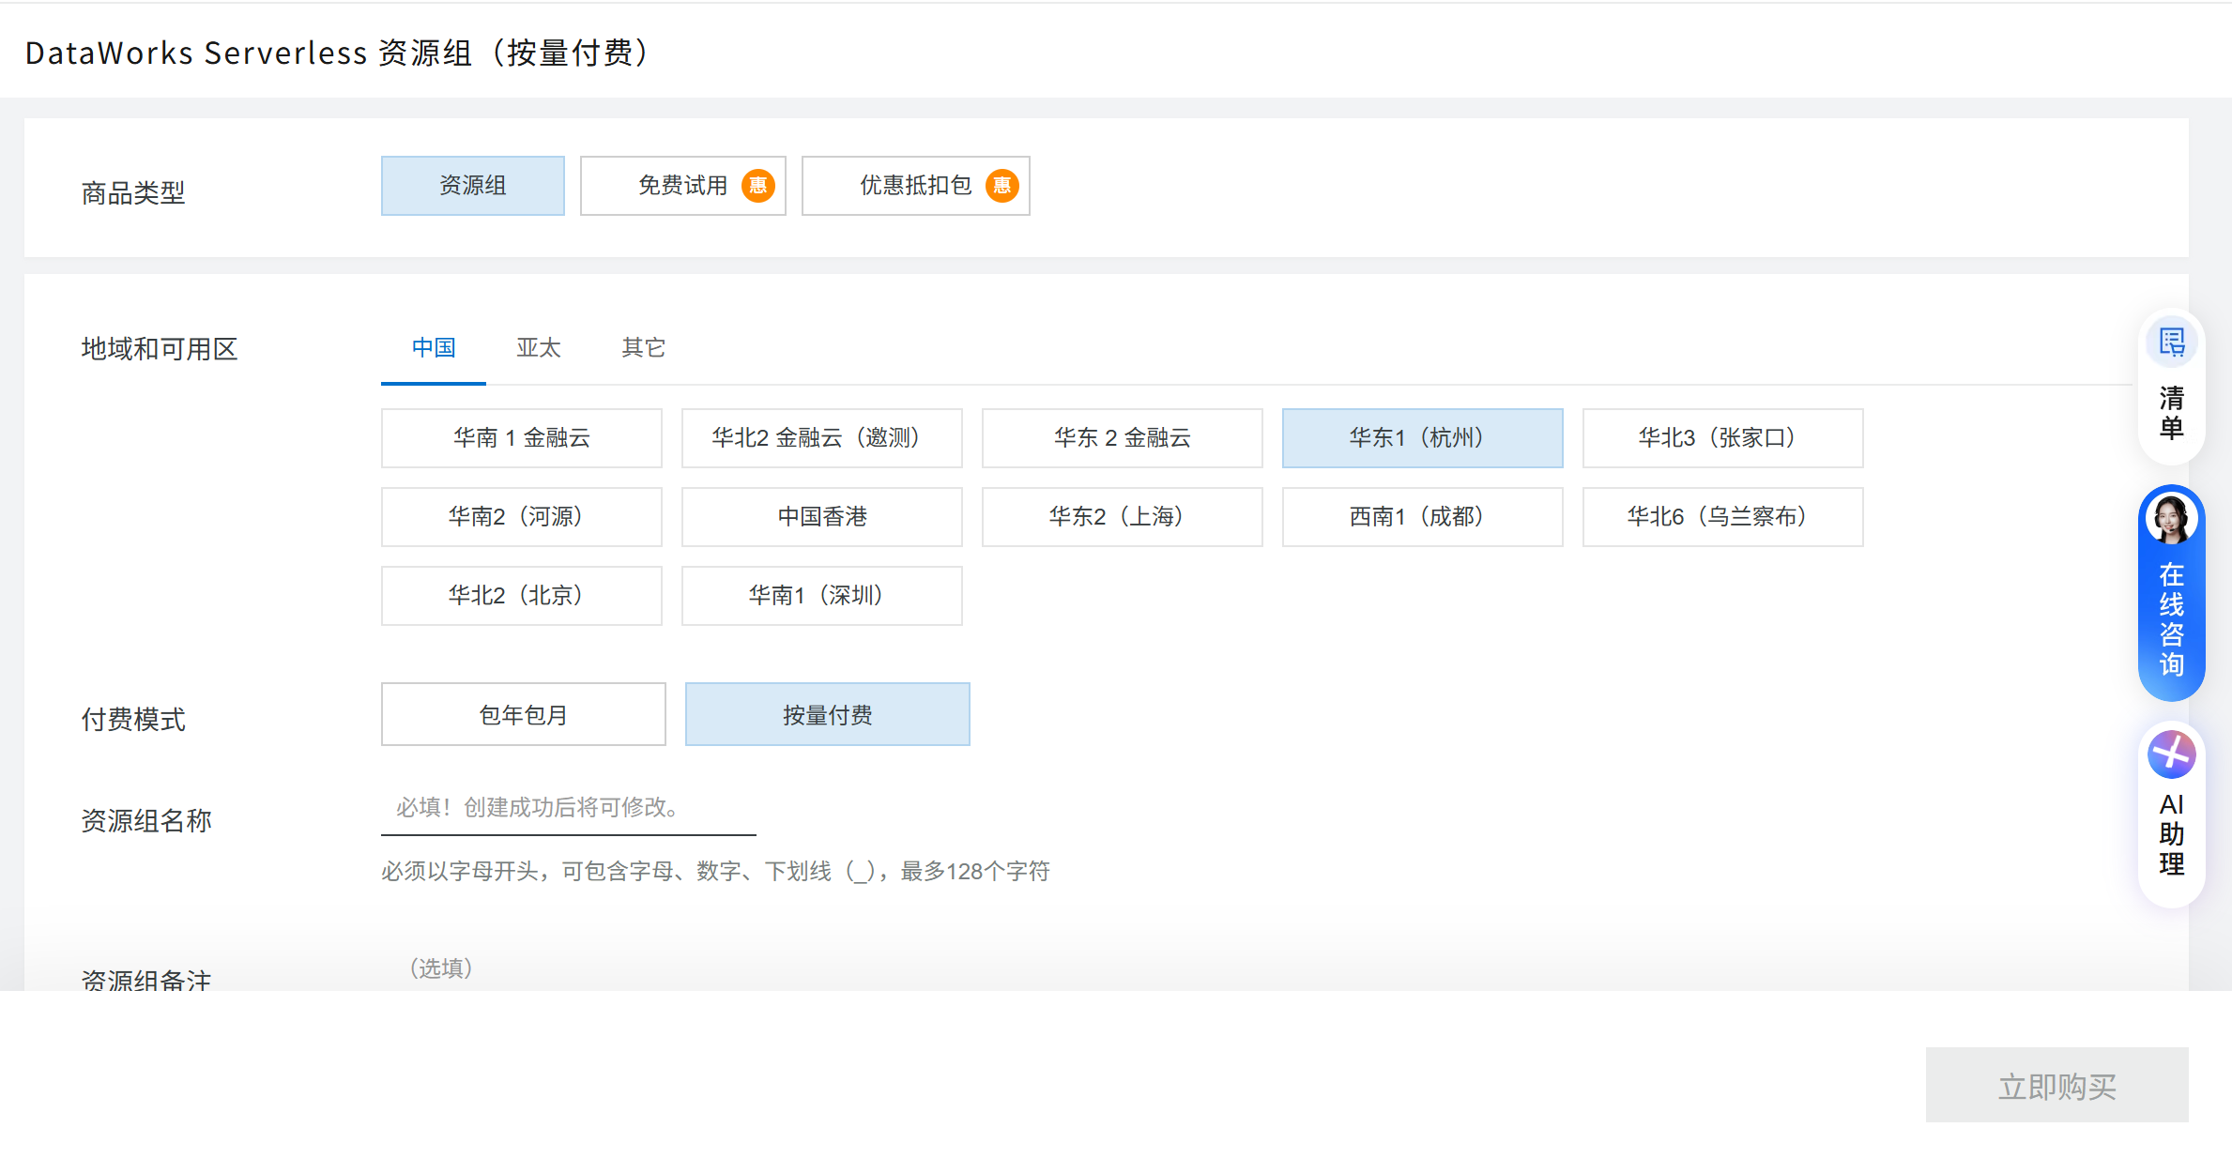
Task: Select the 西南1（成都）region
Action: [1422, 516]
